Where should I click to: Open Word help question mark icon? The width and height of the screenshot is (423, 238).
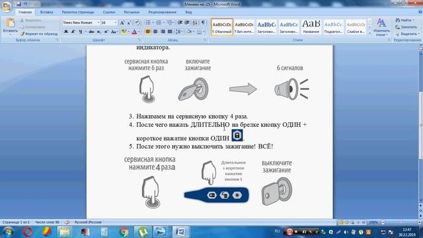(x=420, y=12)
